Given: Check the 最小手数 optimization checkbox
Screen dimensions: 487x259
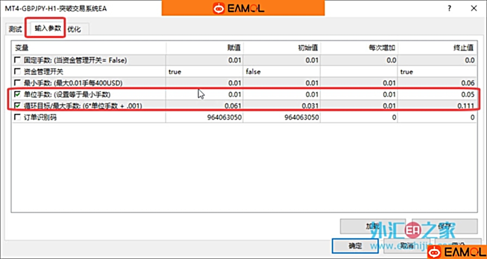Looking at the screenshot, I should click(18, 83).
